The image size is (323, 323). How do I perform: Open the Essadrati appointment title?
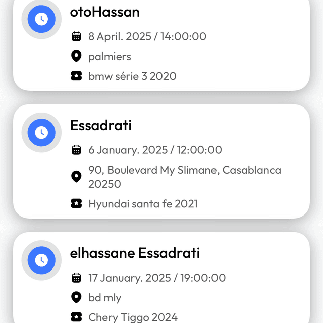(101, 125)
